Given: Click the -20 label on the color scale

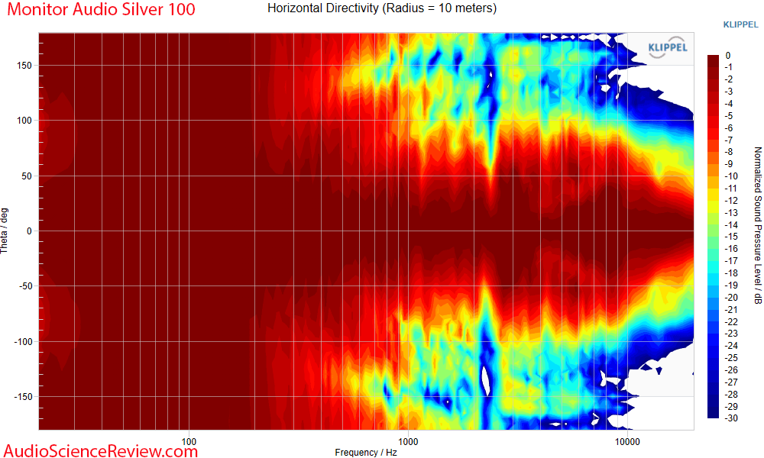Looking at the screenshot, I should pos(730,298).
